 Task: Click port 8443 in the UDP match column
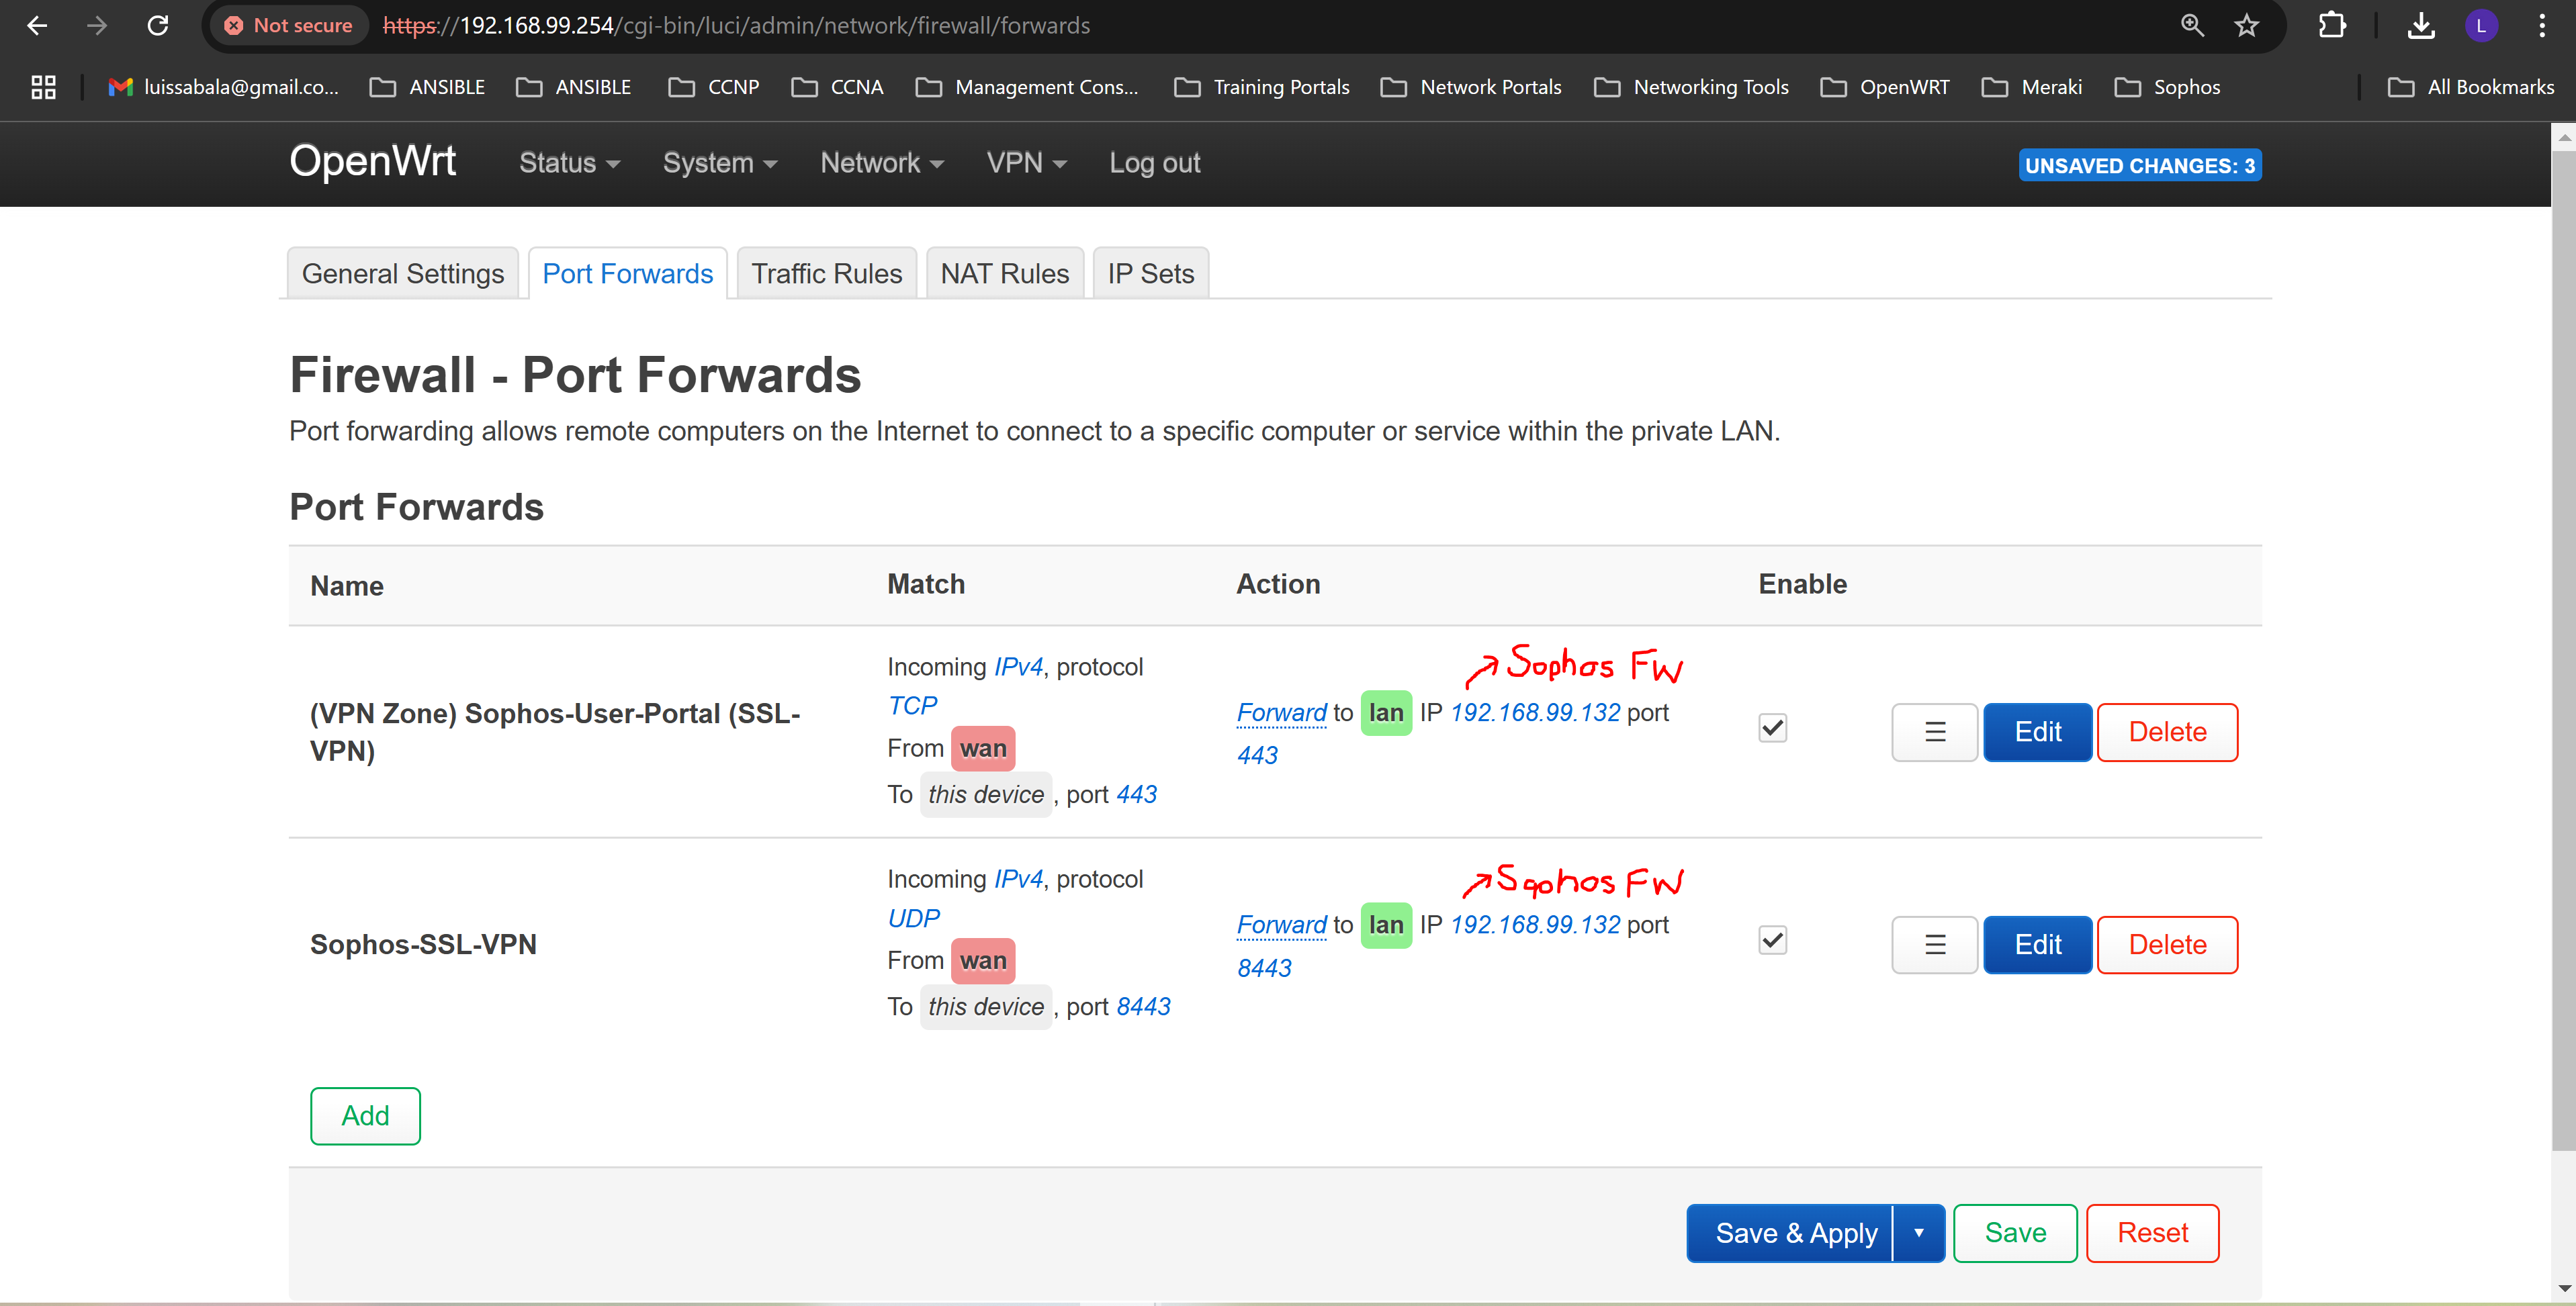pos(1143,1007)
